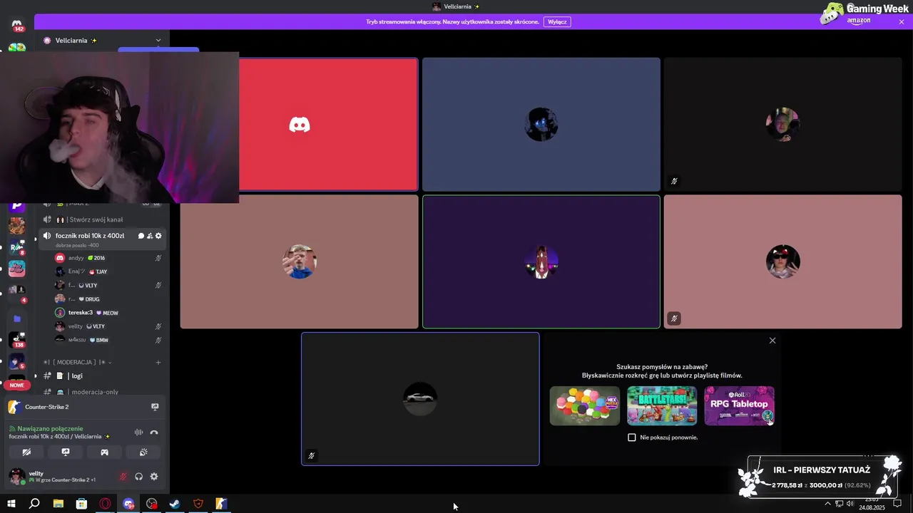Check Nie pokazuj ponownie checkbox
The height and width of the screenshot is (513, 913).
pyautogui.click(x=631, y=437)
